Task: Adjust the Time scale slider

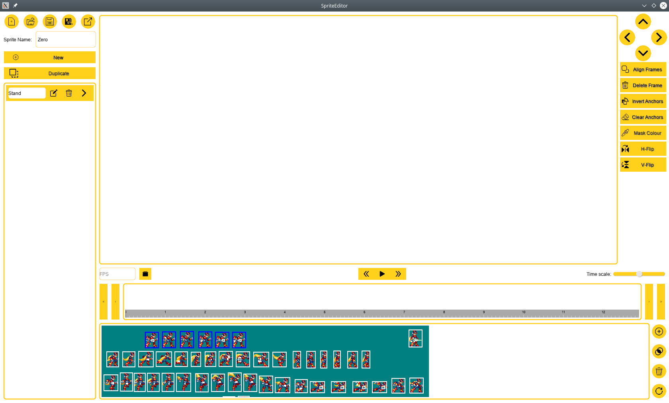Action: click(639, 274)
